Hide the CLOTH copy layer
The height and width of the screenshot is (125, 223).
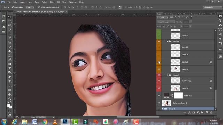click(159, 81)
